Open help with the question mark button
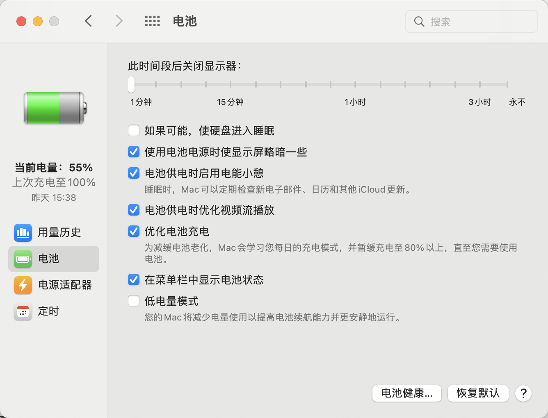This screenshot has width=548, height=418. click(523, 393)
